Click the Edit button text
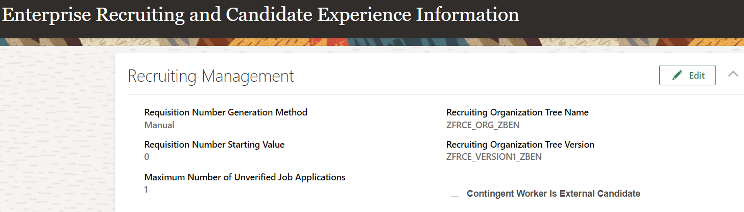The image size is (744, 212). tap(697, 76)
